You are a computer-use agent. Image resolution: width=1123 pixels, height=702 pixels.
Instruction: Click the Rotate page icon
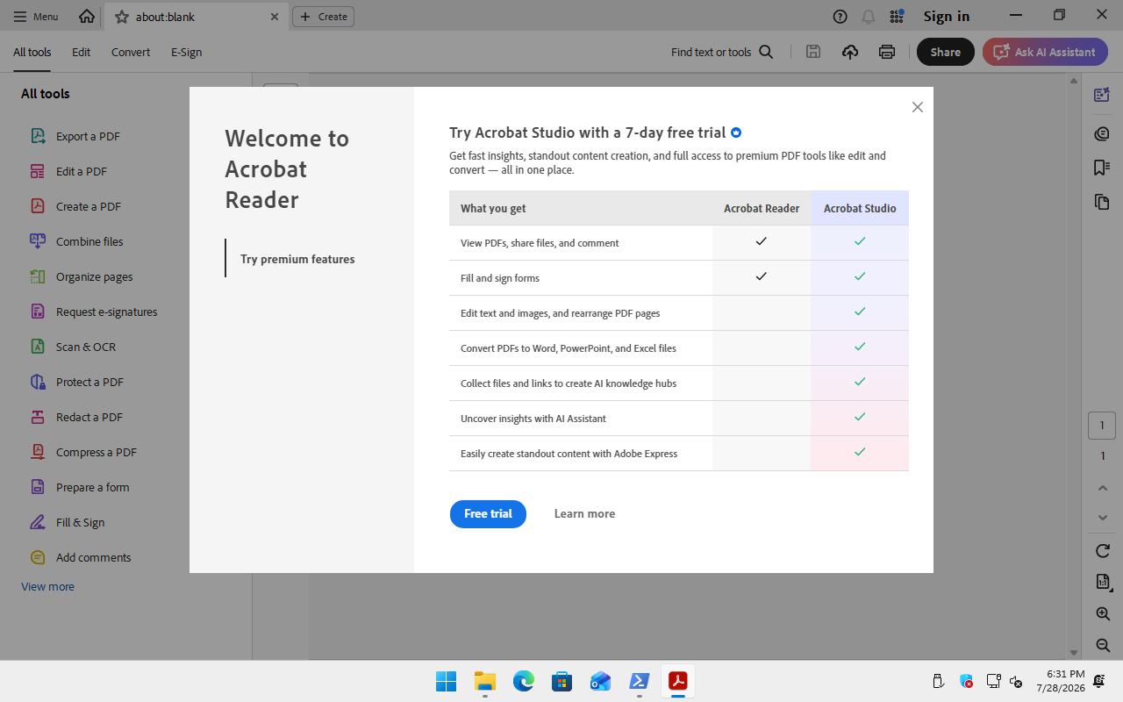click(1103, 551)
